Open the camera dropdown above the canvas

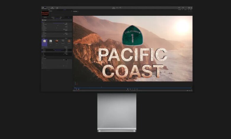coord(76,11)
